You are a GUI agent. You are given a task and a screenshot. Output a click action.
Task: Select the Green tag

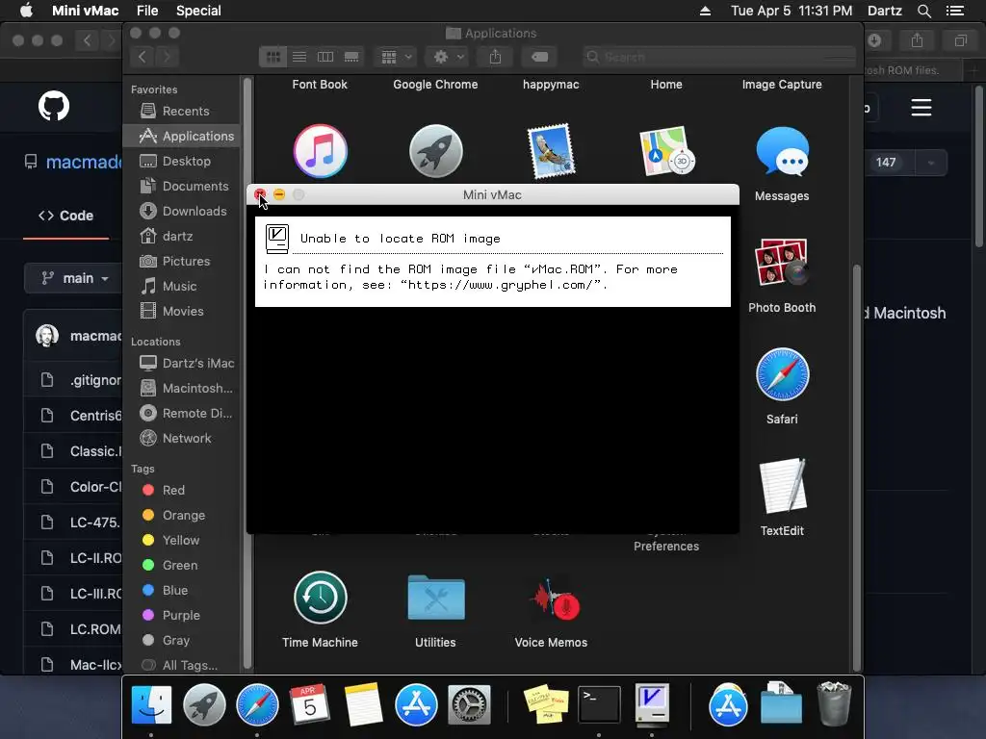pos(182,565)
